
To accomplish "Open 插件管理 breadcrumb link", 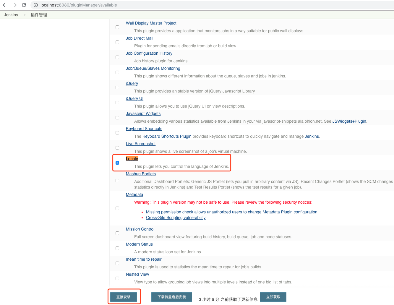I will click(39, 15).
